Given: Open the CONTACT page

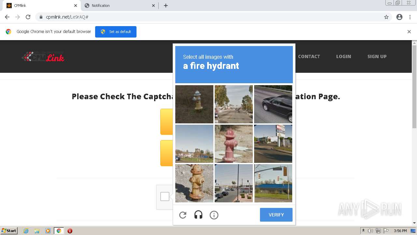Looking at the screenshot, I should 309,56.
